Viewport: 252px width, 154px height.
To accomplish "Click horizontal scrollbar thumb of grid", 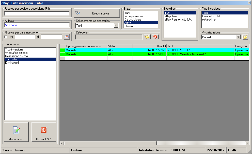I will [x=110, y=143].
